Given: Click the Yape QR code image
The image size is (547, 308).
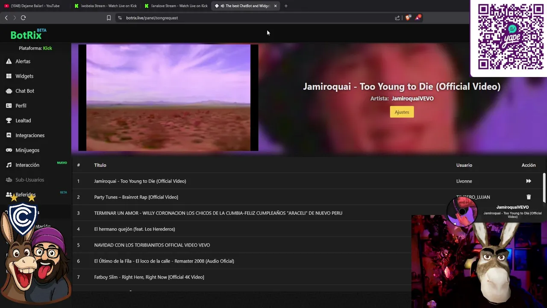Looking at the screenshot, I should 510,37.
